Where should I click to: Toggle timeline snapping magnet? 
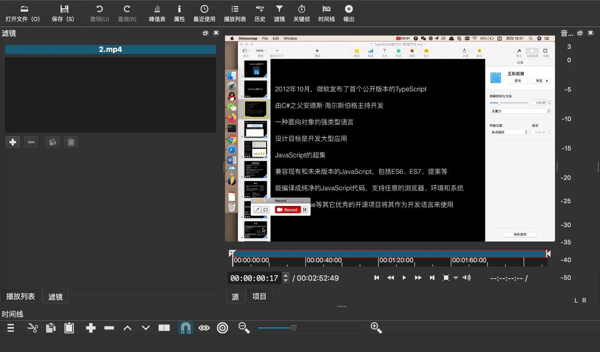(x=185, y=328)
